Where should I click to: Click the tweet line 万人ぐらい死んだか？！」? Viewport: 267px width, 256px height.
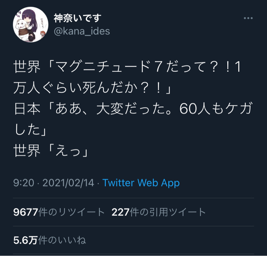point(92,88)
